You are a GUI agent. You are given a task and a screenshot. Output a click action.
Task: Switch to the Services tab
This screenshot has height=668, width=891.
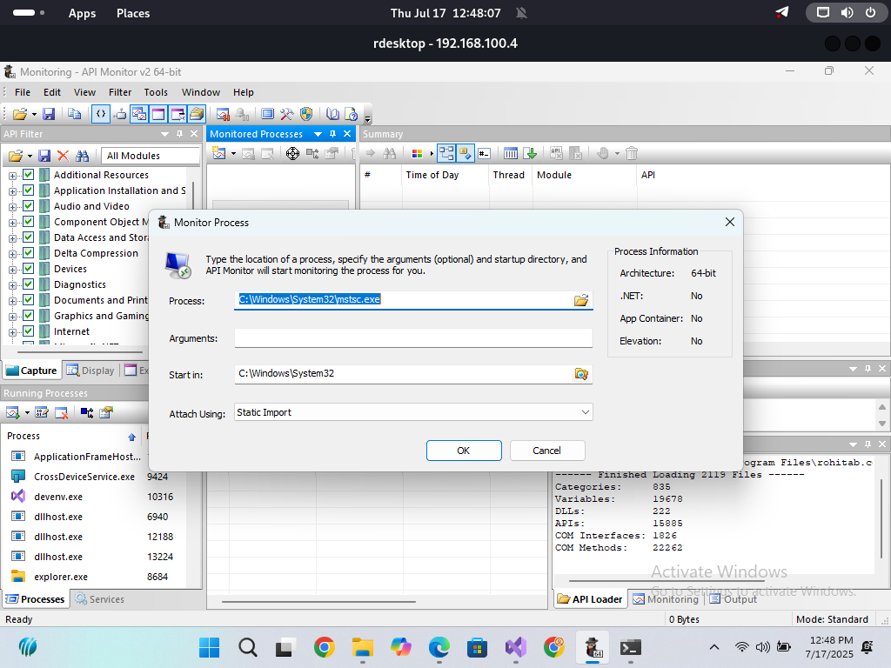[x=100, y=599]
